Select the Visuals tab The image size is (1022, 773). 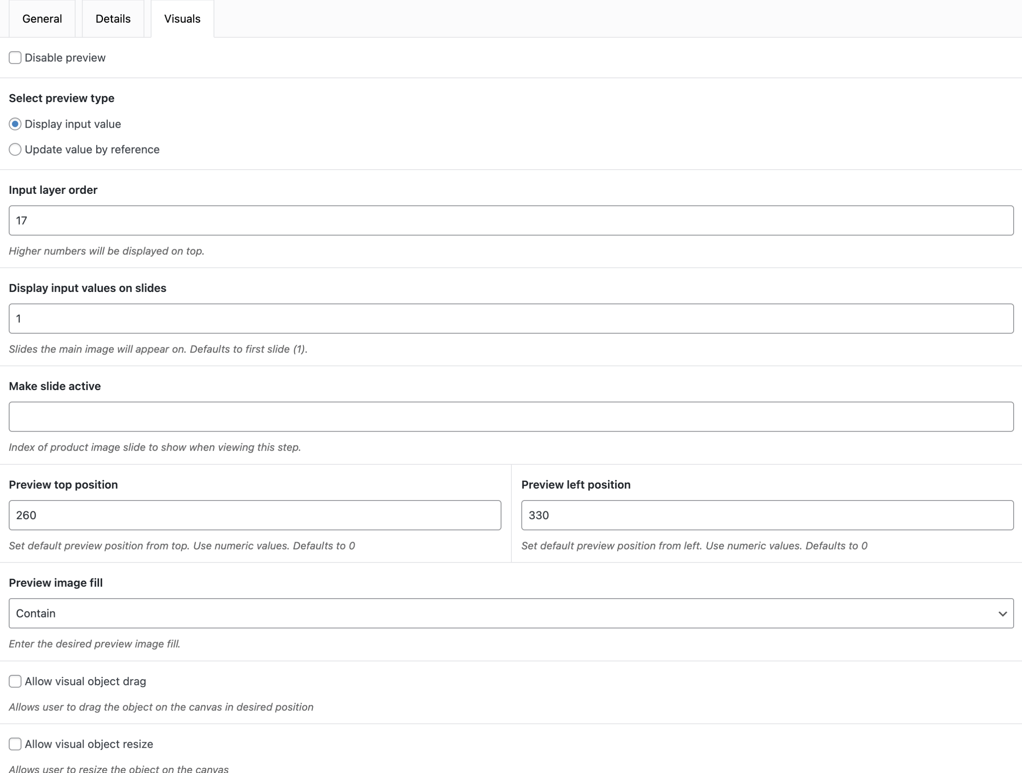click(182, 19)
